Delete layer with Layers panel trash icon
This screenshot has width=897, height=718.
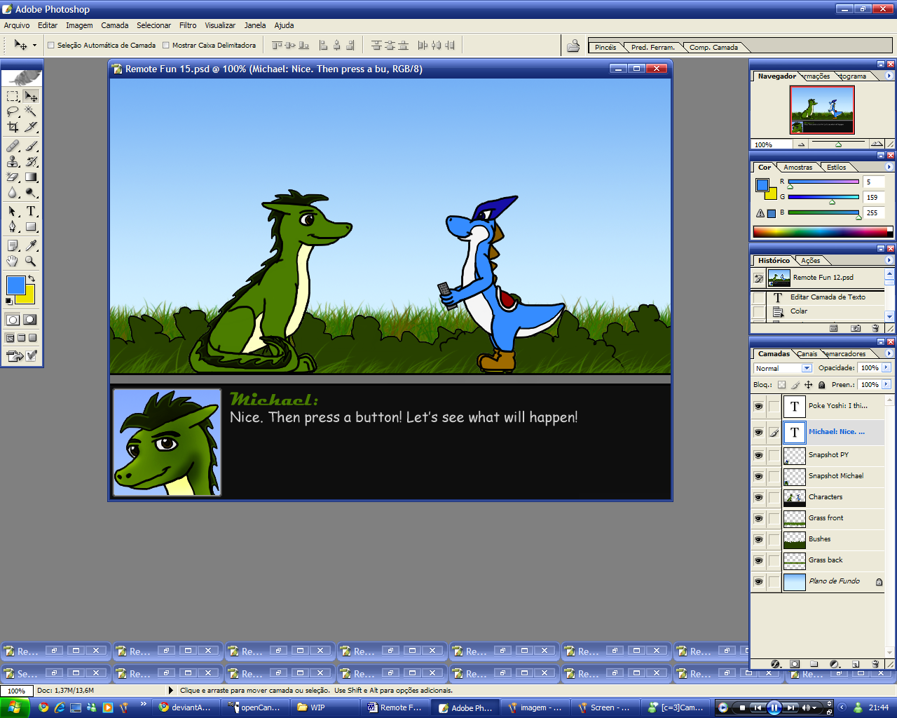tap(875, 663)
